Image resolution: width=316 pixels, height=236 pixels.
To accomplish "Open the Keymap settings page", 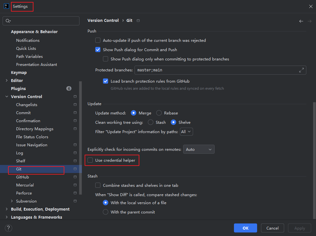I will tap(19, 72).
